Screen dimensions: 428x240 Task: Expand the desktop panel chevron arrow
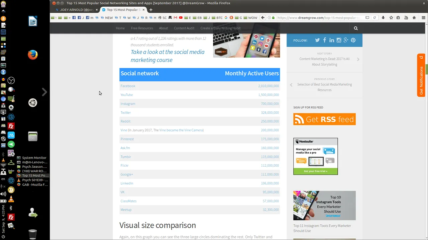point(44,92)
